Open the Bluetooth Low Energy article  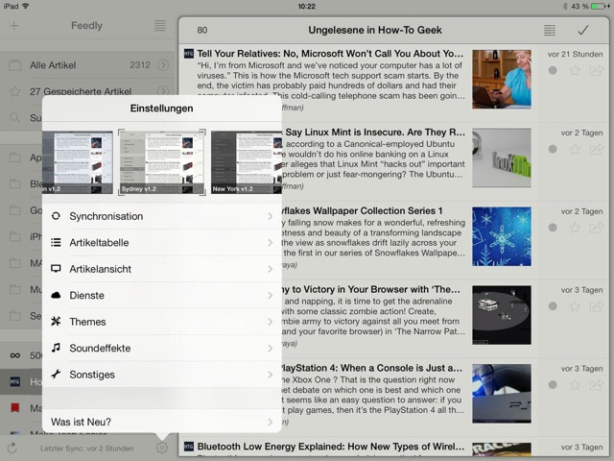pos(326,446)
